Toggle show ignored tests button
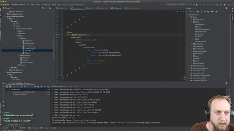This screenshot has width=234, height=131. tap(10, 87)
